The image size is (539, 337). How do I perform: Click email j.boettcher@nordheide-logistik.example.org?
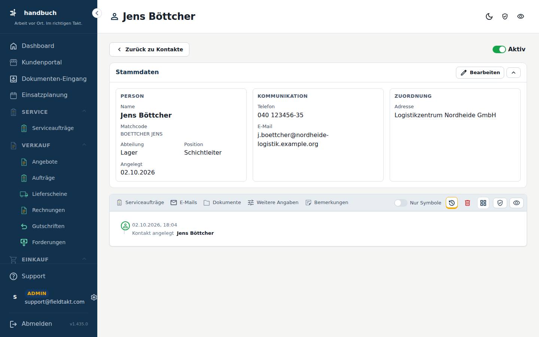click(x=293, y=140)
